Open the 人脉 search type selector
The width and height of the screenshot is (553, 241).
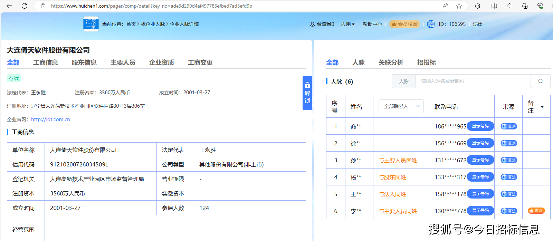point(404,81)
